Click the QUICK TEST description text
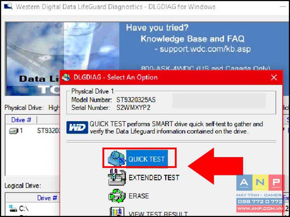 (176, 128)
